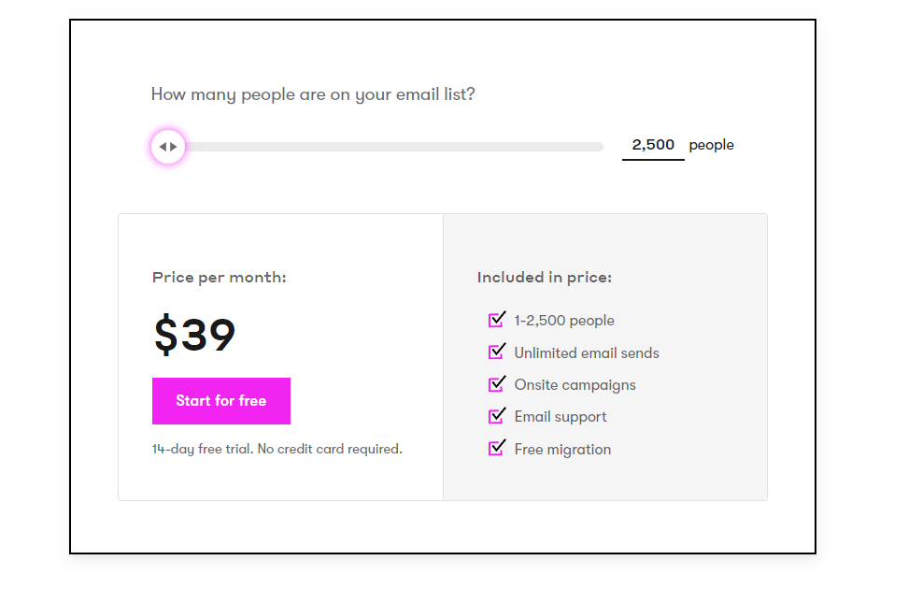Click the pink slider handle with arrows

168,147
